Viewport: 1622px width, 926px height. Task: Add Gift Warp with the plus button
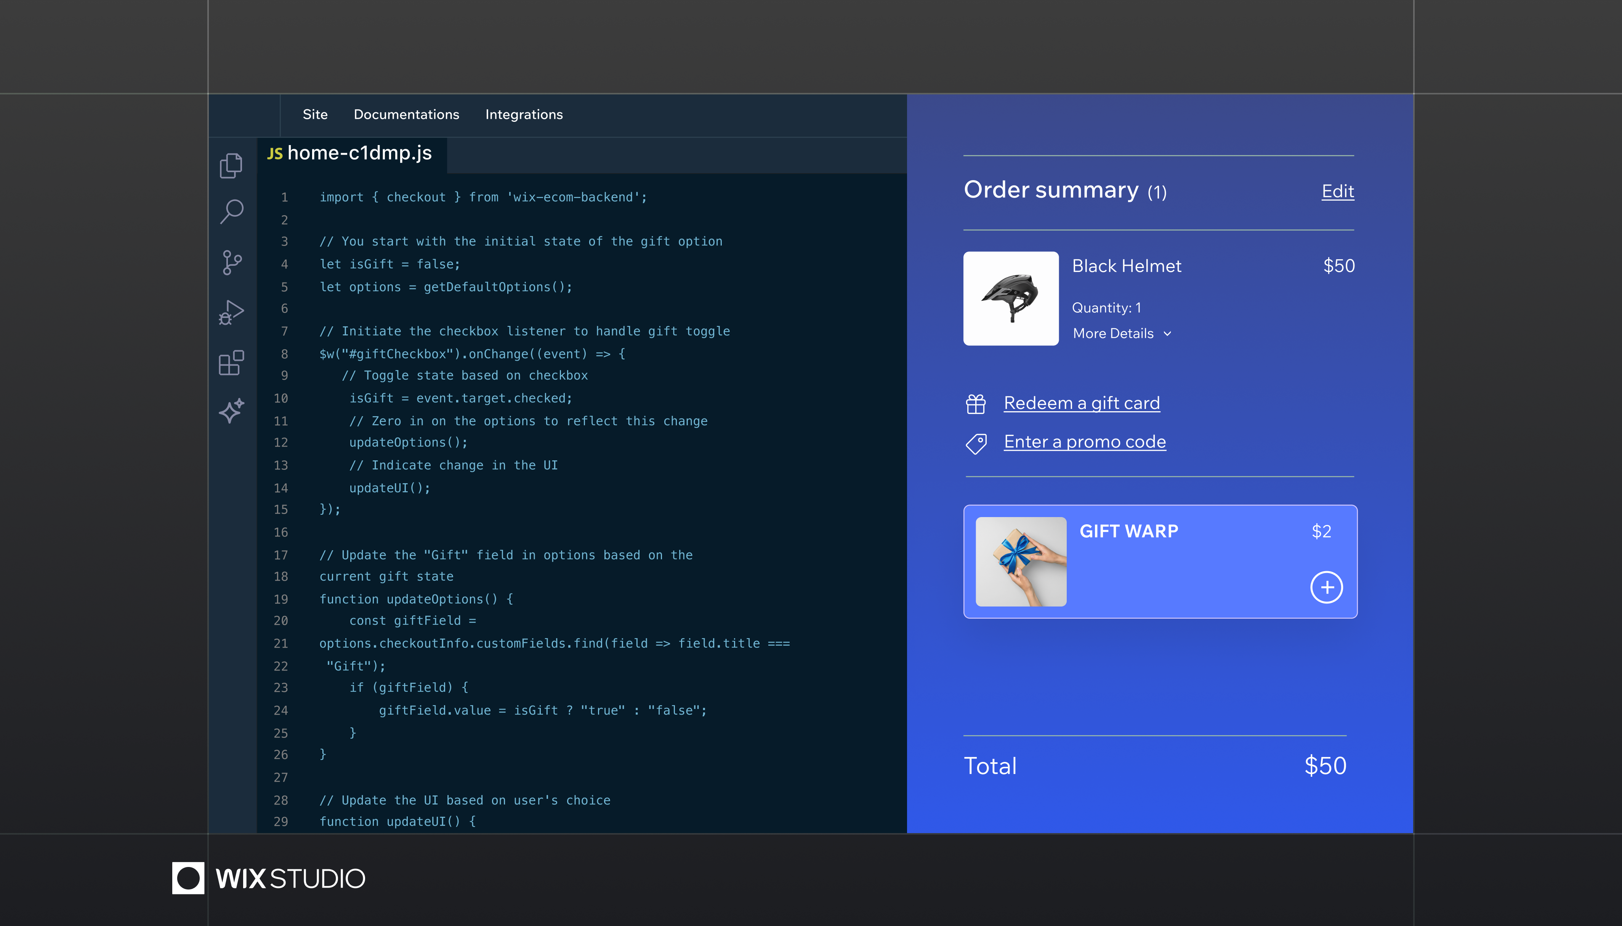pyautogui.click(x=1326, y=587)
